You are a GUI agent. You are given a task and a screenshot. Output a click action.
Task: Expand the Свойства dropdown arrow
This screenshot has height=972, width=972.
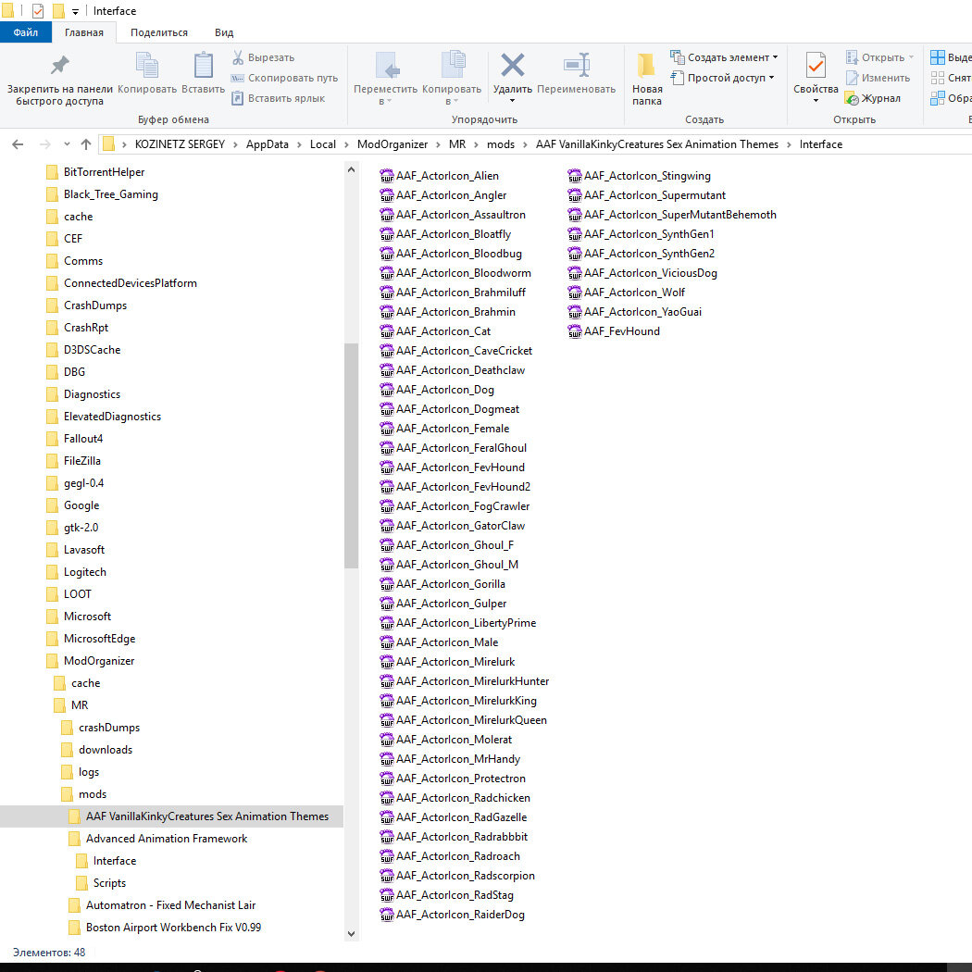tap(816, 100)
